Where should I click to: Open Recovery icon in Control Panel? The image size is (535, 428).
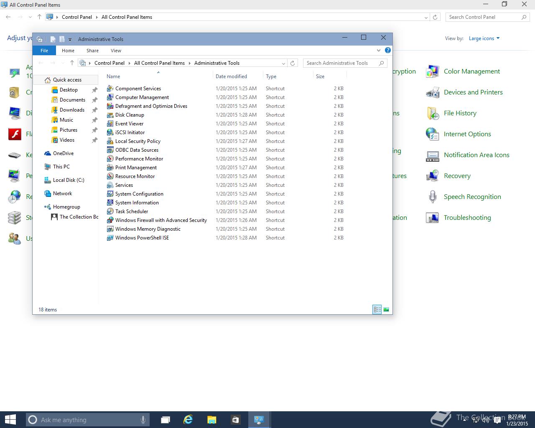click(x=433, y=176)
